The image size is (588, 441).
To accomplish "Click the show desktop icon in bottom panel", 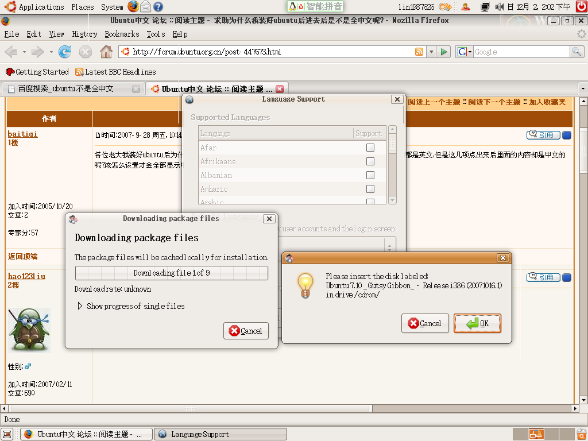I will [x=7, y=434].
